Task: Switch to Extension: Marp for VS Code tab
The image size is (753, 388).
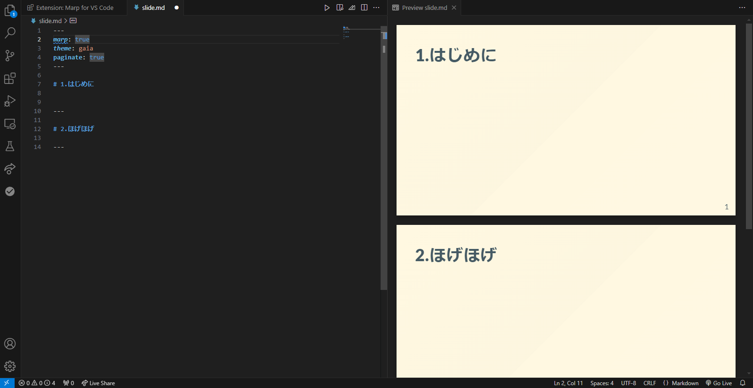Action: (x=74, y=8)
